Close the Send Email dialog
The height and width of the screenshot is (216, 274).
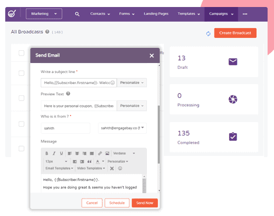152,55
